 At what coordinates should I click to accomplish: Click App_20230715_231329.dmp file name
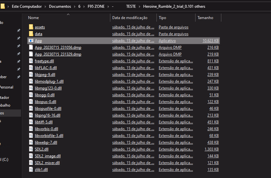click(x=58, y=54)
